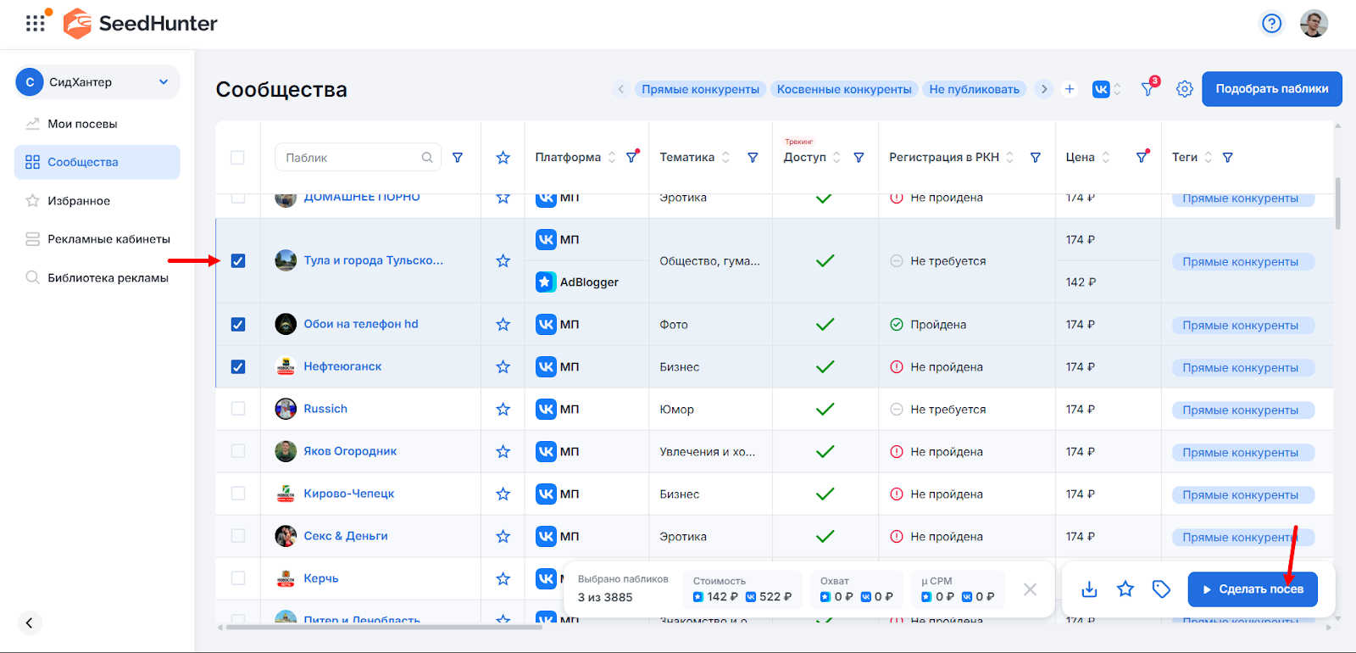Uncheck the Нефтеюганск row checkbox
The width and height of the screenshot is (1356, 653).
238,367
